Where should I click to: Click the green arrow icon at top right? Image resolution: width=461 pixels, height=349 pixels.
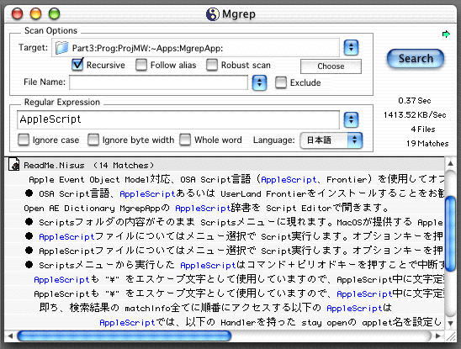(446, 34)
